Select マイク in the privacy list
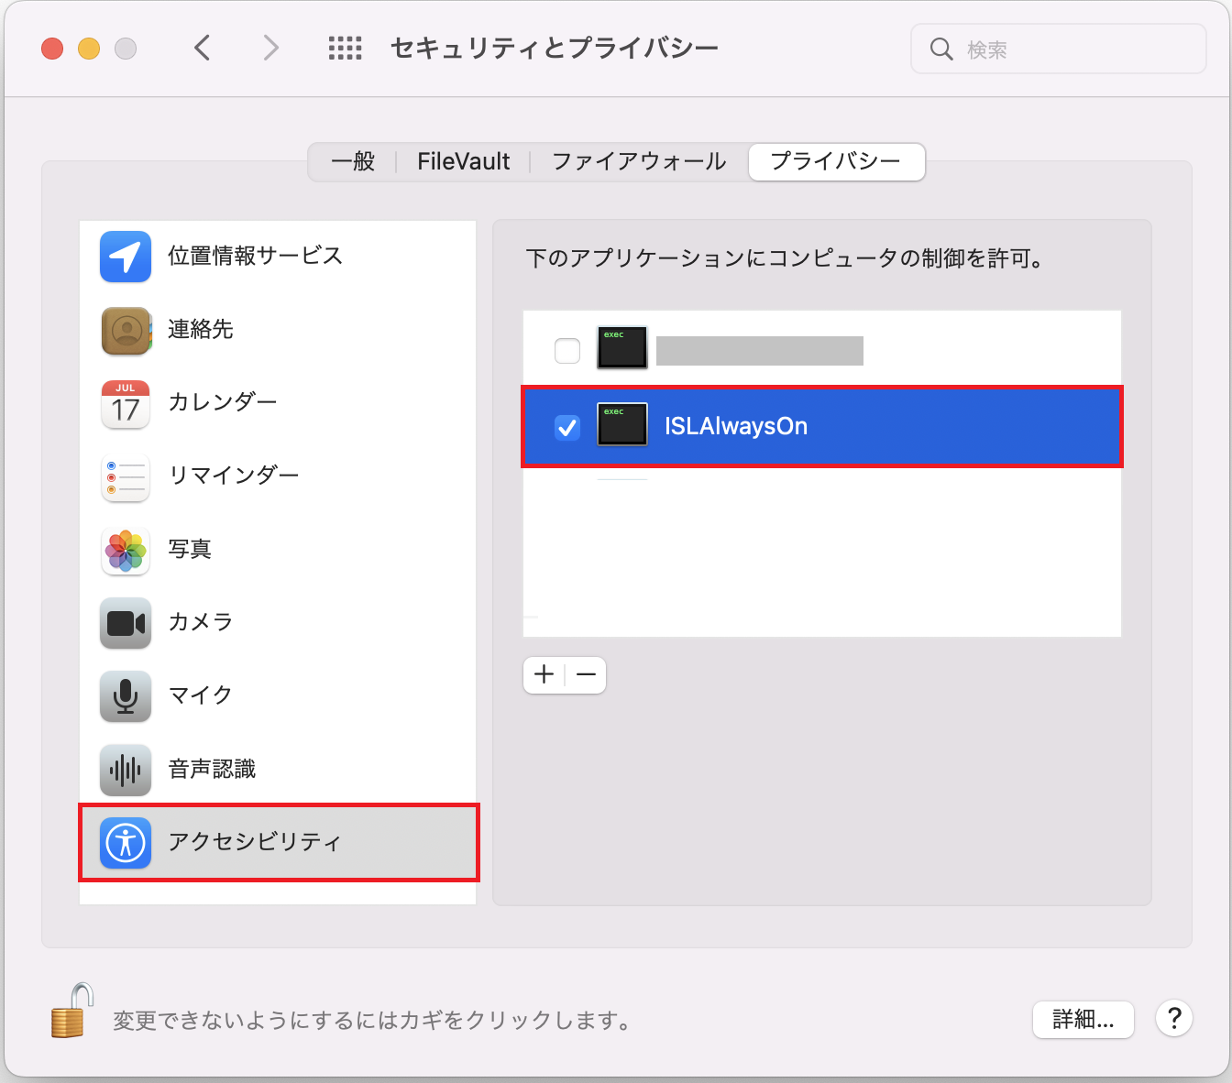 (278, 696)
